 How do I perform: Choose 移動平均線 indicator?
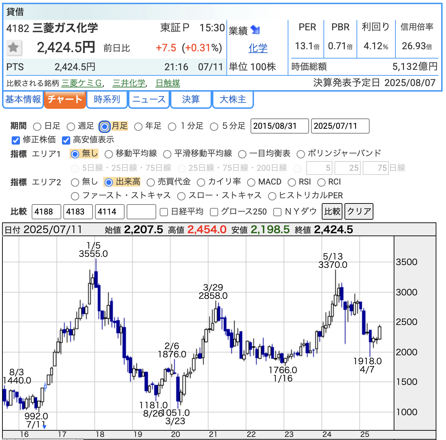tap(109, 154)
